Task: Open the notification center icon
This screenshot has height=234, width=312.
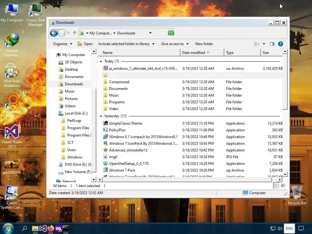Action: [x=301, y=229]
